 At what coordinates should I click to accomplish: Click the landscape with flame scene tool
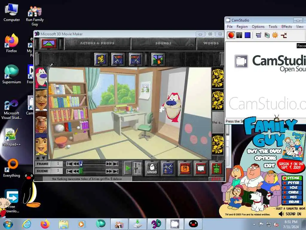[158, 59]
